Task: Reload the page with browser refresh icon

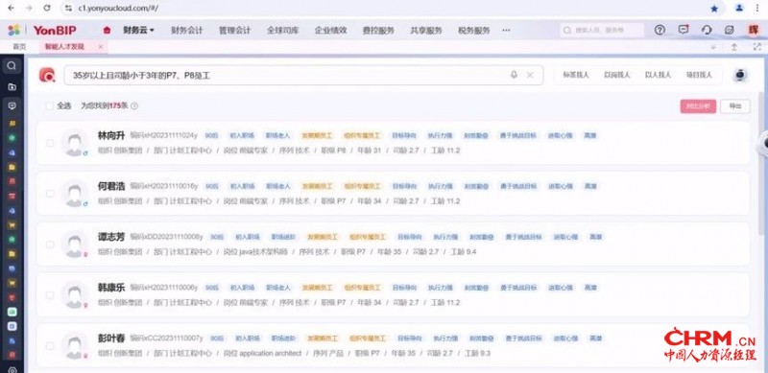Action: click(x=47, y=9)
